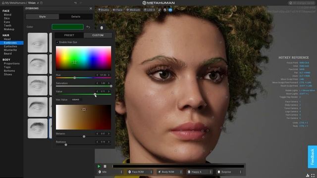This screenshot has width=317, height=178.
Task: Open the Feedback side tab
Action: pos(313,157)
